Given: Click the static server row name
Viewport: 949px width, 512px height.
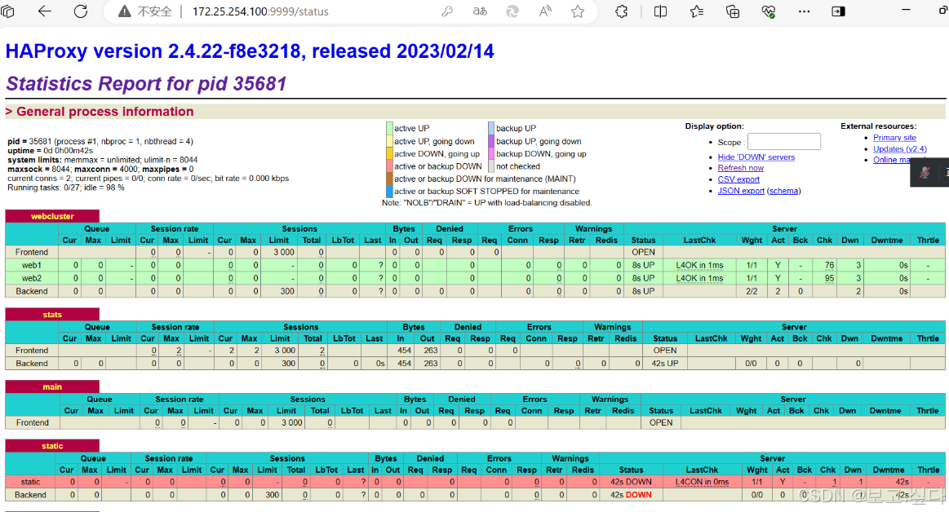Looking at the screenshot, I should (x=30, y=482).
